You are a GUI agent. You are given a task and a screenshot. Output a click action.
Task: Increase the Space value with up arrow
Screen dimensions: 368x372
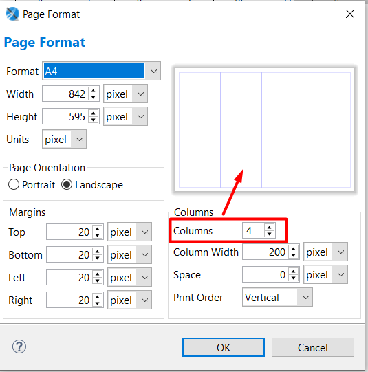pyautogui.click(x=293, y=271)
